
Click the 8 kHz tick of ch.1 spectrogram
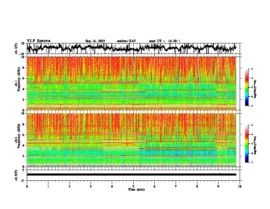pyautogui.click(x=24, y=68)
